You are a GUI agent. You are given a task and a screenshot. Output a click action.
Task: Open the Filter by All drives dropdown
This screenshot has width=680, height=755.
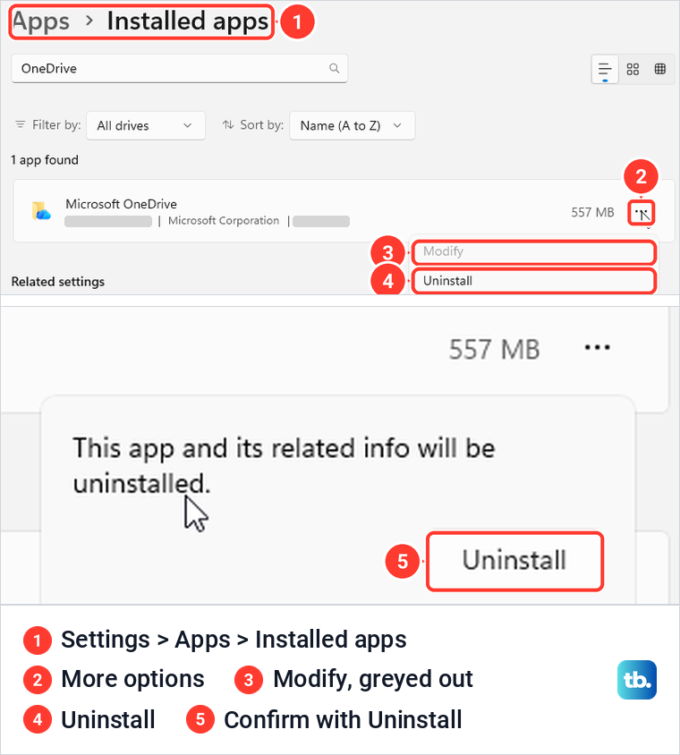[146, 125]
